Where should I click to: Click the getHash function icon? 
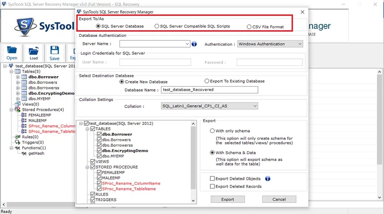[x=24, y=154]
